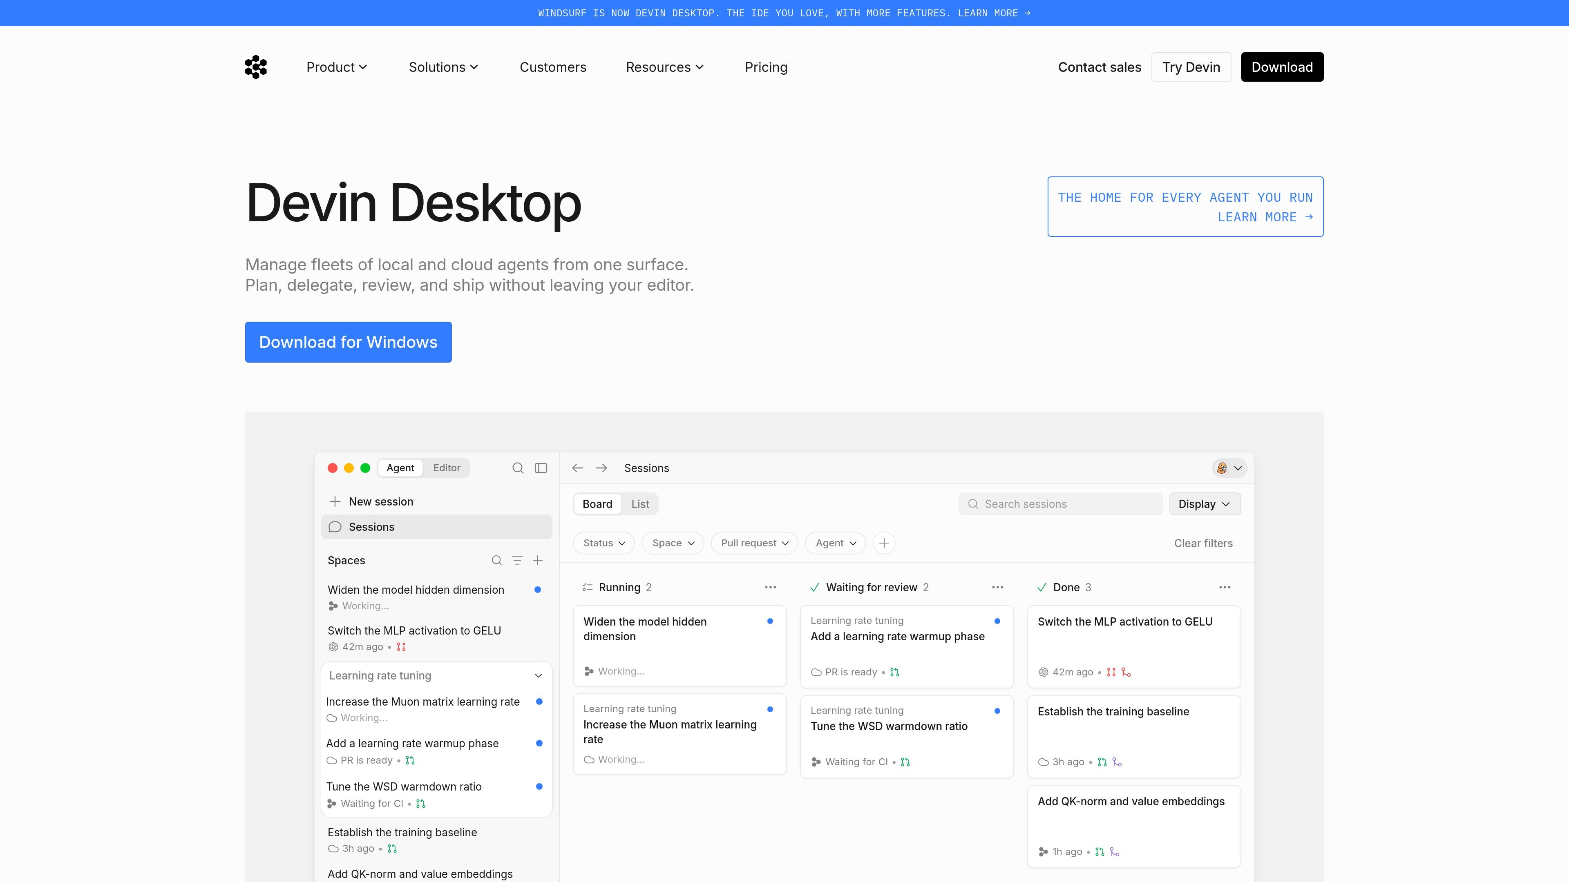Click Clear filters

pyautogui.click(x=1203, y=543)
